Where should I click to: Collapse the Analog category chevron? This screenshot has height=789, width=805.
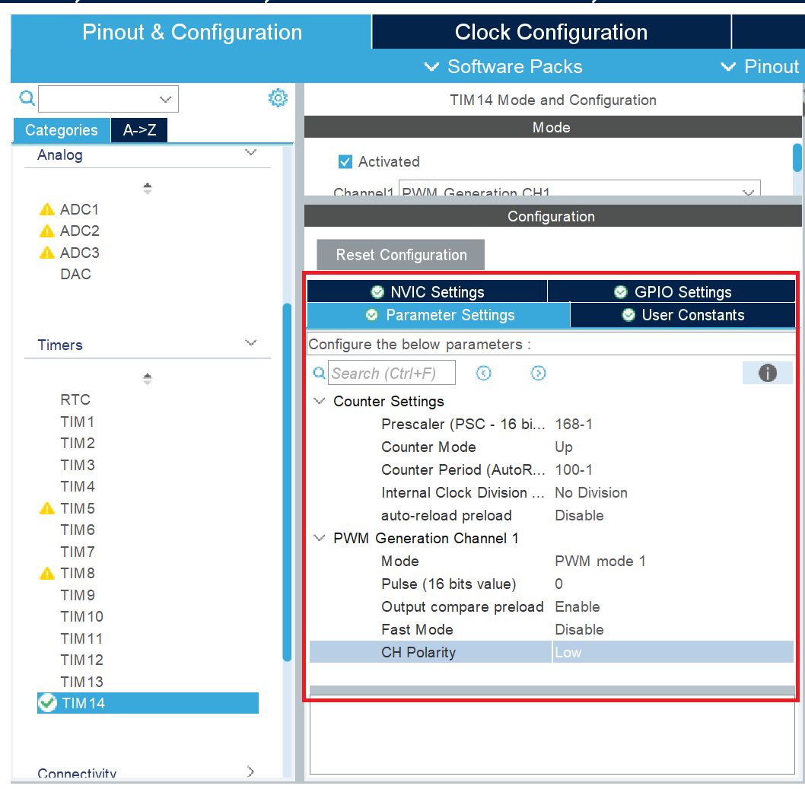(250, 152)
